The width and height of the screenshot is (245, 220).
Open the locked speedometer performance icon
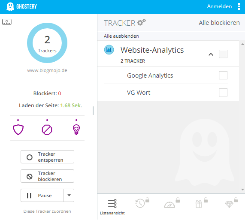coord(172,203)
